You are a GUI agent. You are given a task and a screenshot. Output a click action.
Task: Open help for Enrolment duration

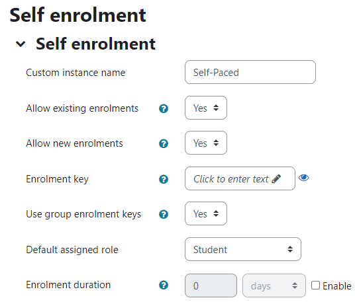pyautogui.click(x=164, y=285)
